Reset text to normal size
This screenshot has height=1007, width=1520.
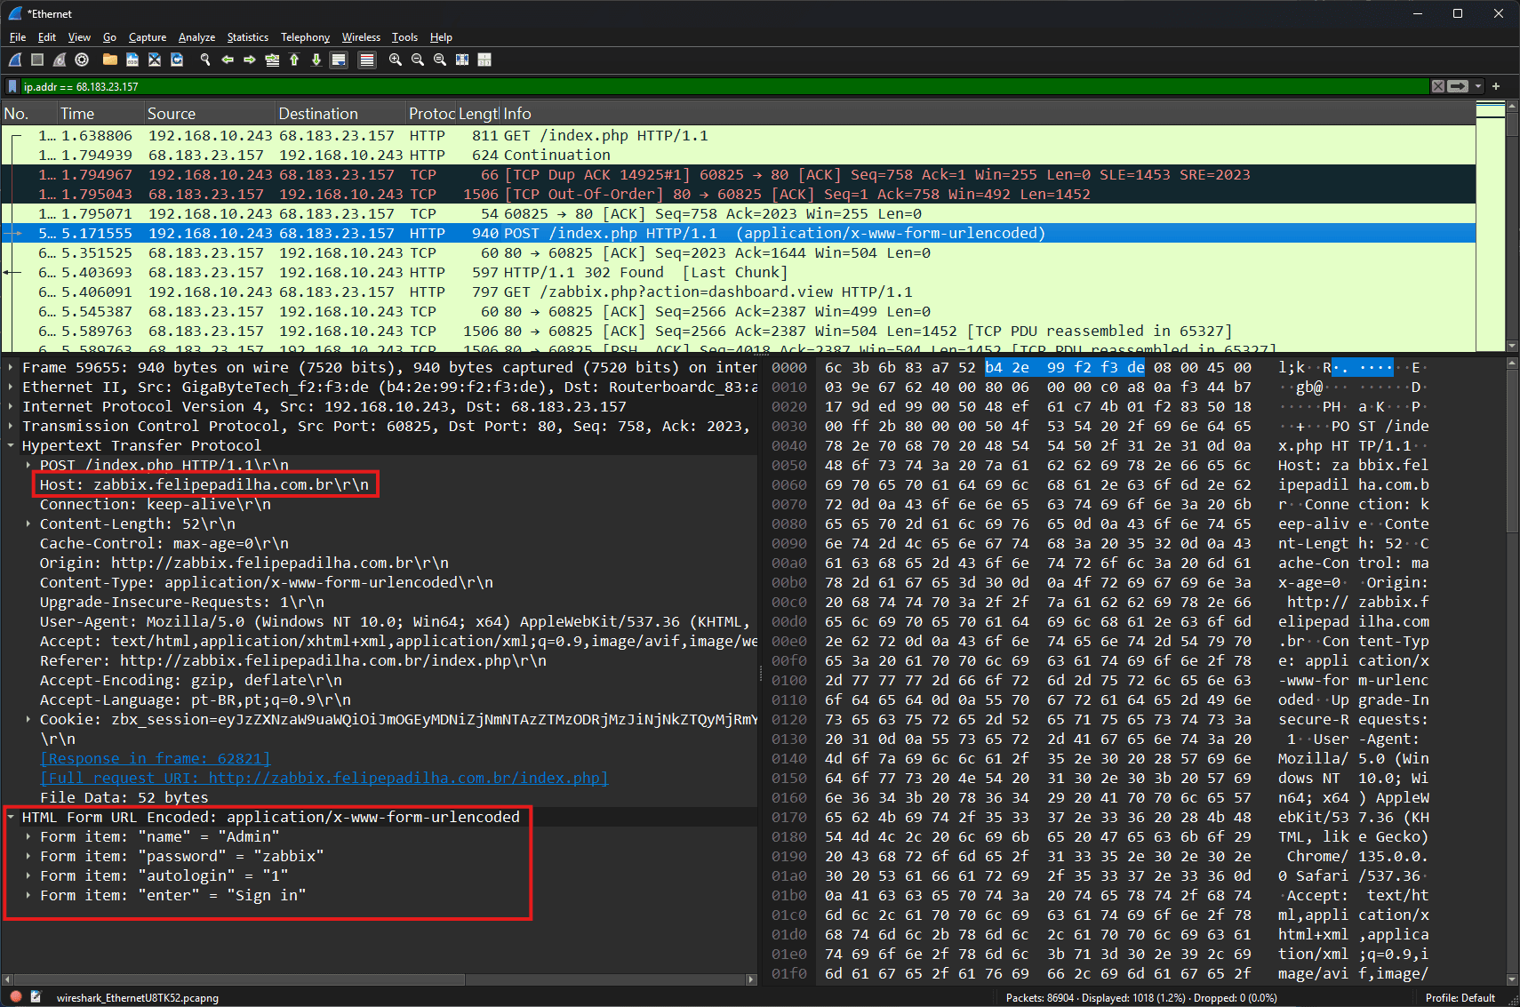pyautogui.click(x=440, y=60)
